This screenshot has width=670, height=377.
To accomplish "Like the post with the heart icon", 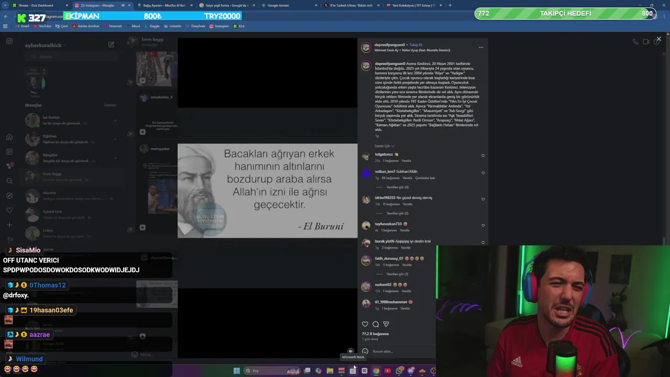I will [x=365, y=324].
